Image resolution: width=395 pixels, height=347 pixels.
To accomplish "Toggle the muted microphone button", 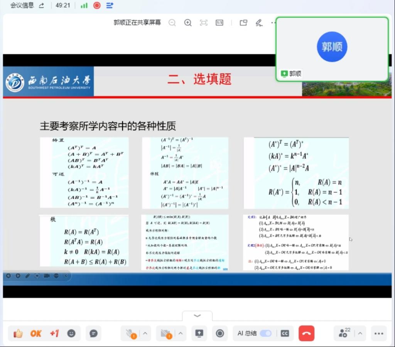I will click(131, 333).
